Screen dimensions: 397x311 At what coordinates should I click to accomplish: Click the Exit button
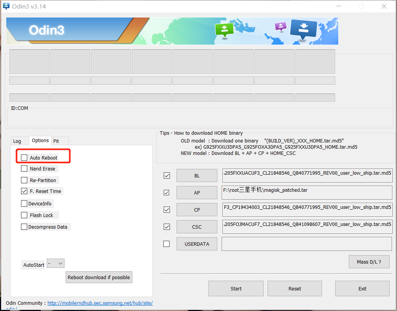(362, 288)
